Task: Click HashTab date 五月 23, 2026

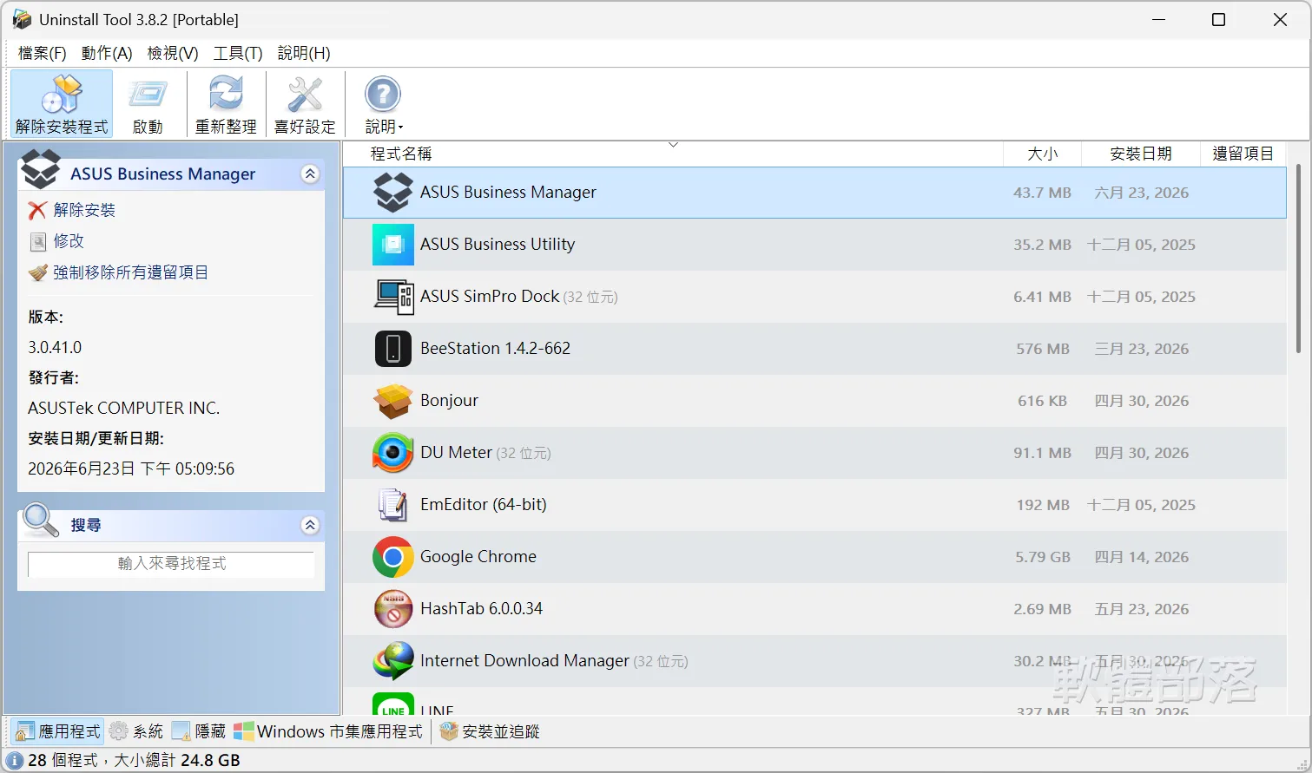Action: 1142,609
